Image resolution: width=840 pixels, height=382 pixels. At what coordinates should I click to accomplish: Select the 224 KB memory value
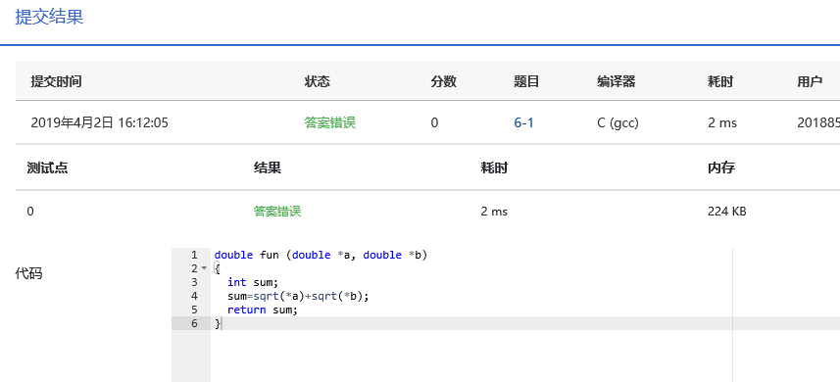[727, 212]
